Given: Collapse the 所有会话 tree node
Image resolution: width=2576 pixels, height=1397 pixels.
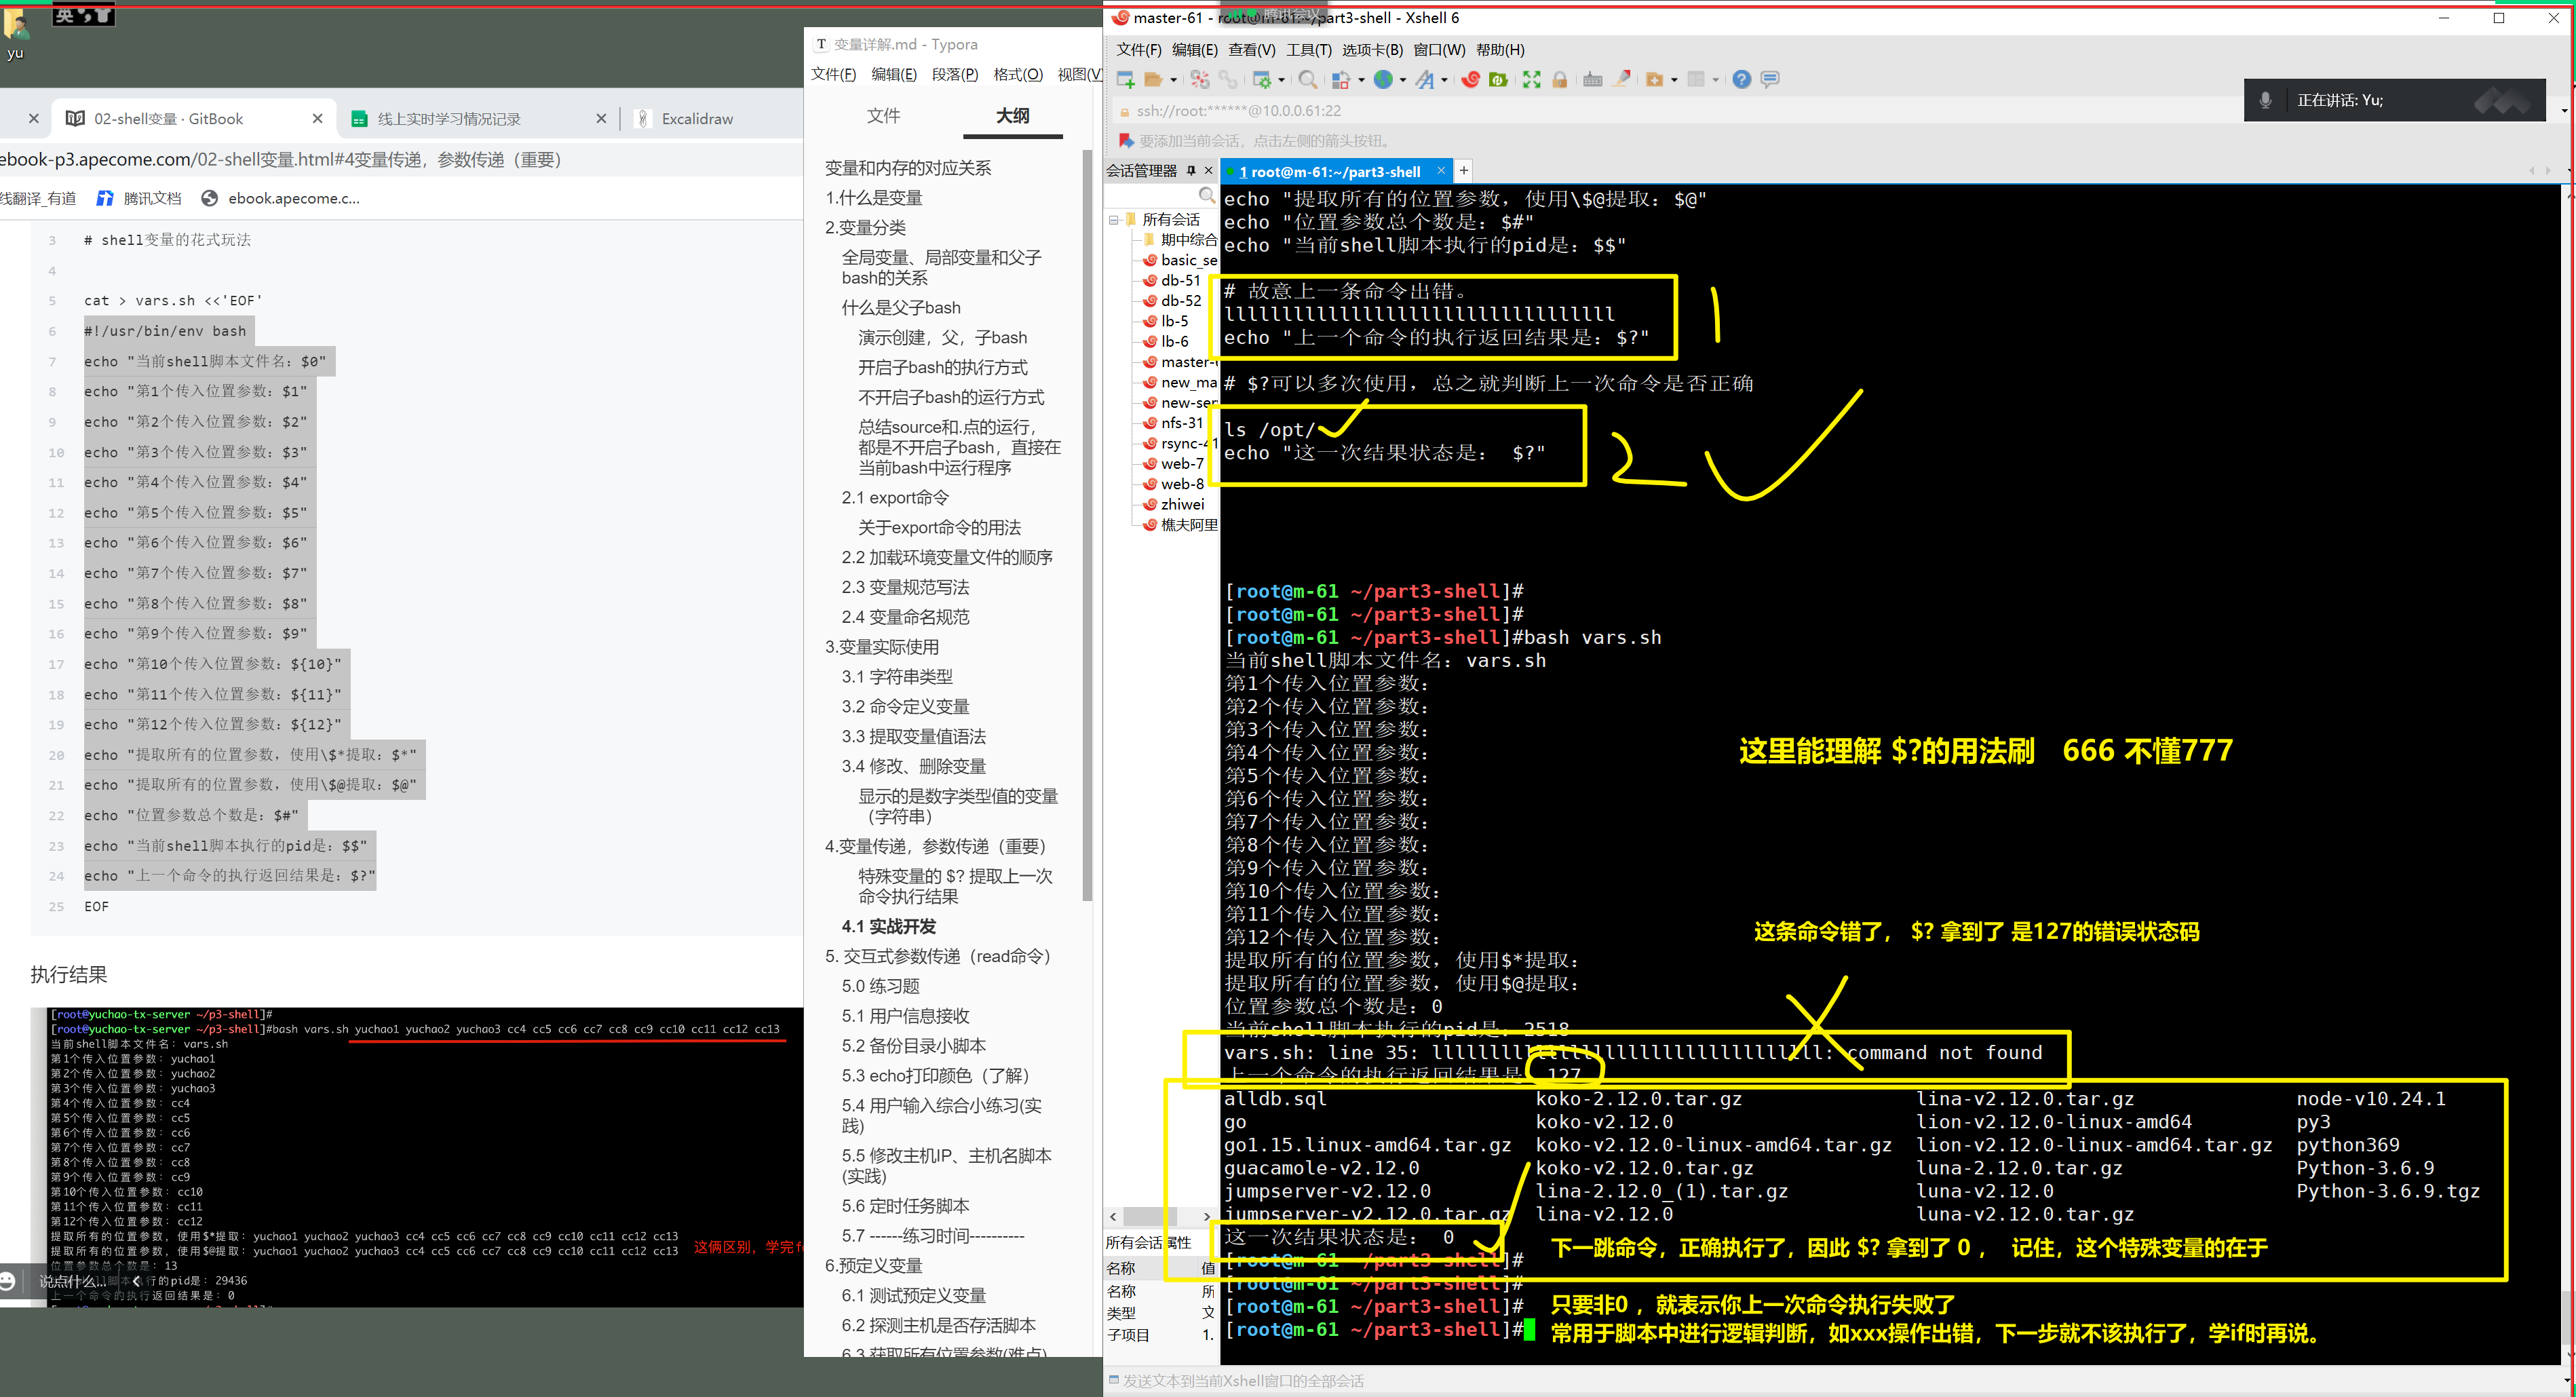Looking at the screenshot, I should [x=1113, y=219].
